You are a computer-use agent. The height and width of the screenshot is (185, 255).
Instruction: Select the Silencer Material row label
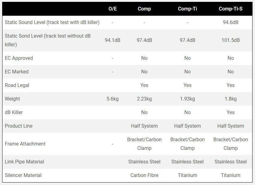point(23,175)
